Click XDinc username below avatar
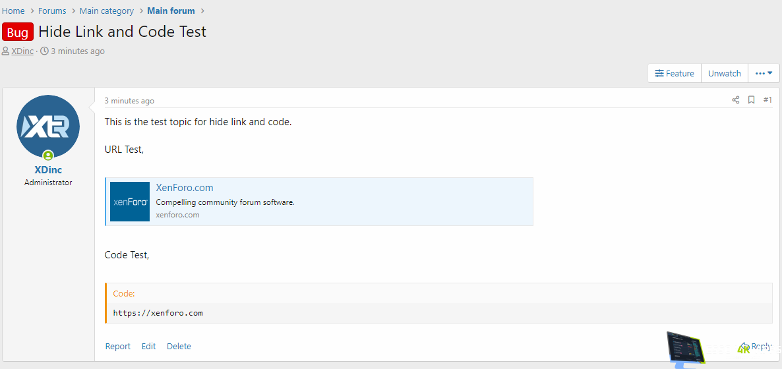This screenshot has width=782, height=369. pyautogui.click(x=48, y=170)
